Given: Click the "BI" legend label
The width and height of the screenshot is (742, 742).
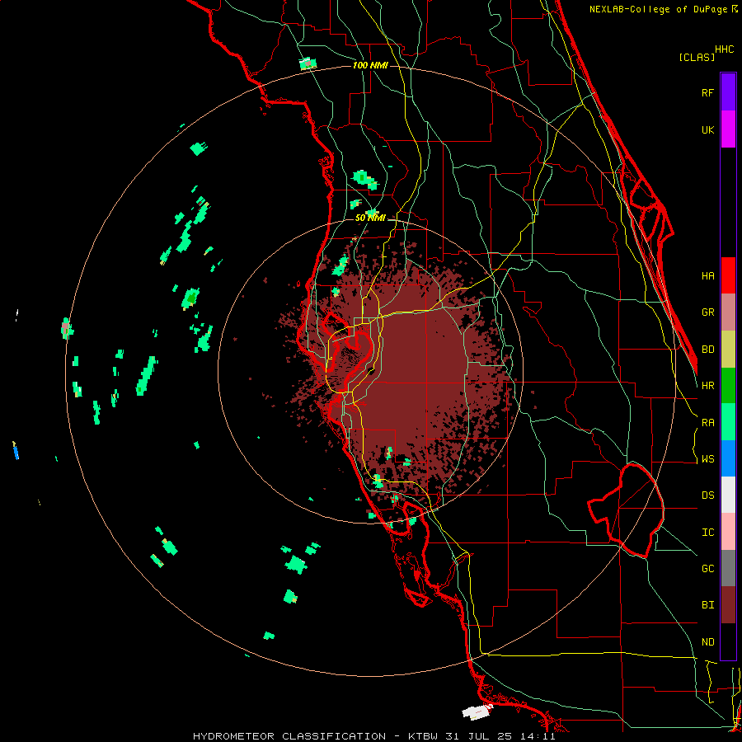Looking at the screenshot, I should pyautogui.click(x=707, y=605).
